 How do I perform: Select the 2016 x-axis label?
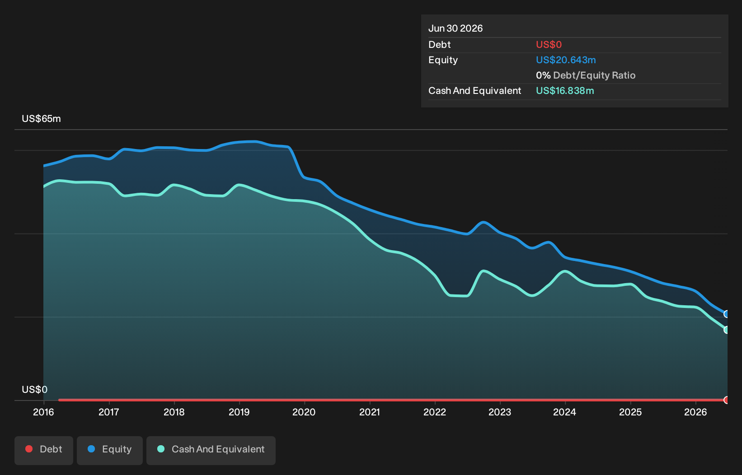pyautogui.click(x=43, y=412)
